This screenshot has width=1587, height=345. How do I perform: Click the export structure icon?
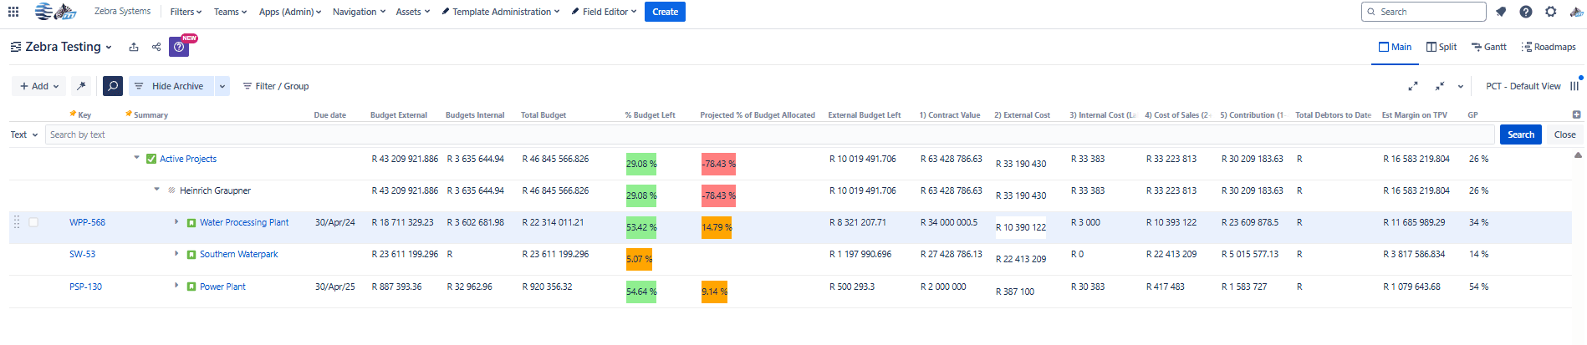click(x=134, y=47)
